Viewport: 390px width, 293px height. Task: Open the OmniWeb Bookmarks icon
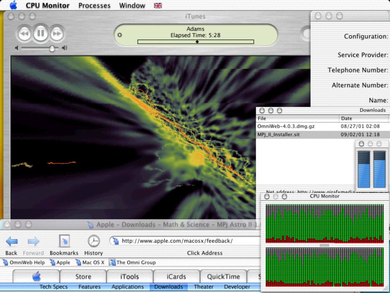[64, 241]
